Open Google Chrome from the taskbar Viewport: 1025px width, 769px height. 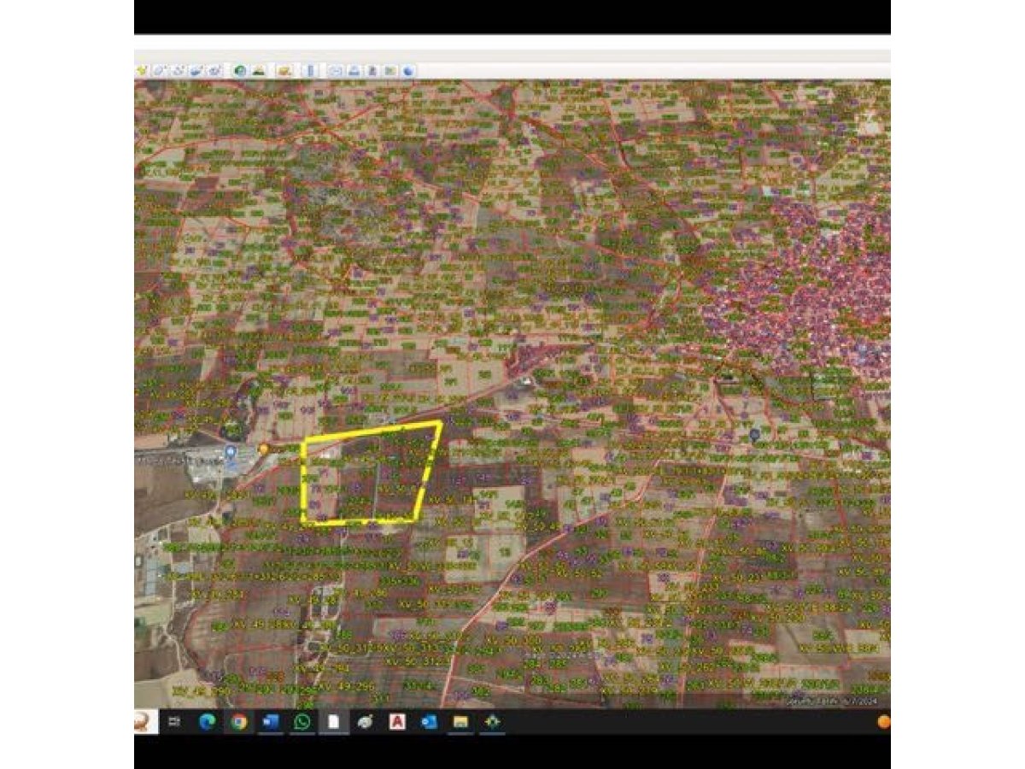pyautogui.click(x=238, y=722)
